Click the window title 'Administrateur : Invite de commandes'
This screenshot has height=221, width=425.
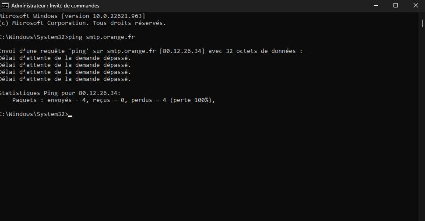(55, 5)
